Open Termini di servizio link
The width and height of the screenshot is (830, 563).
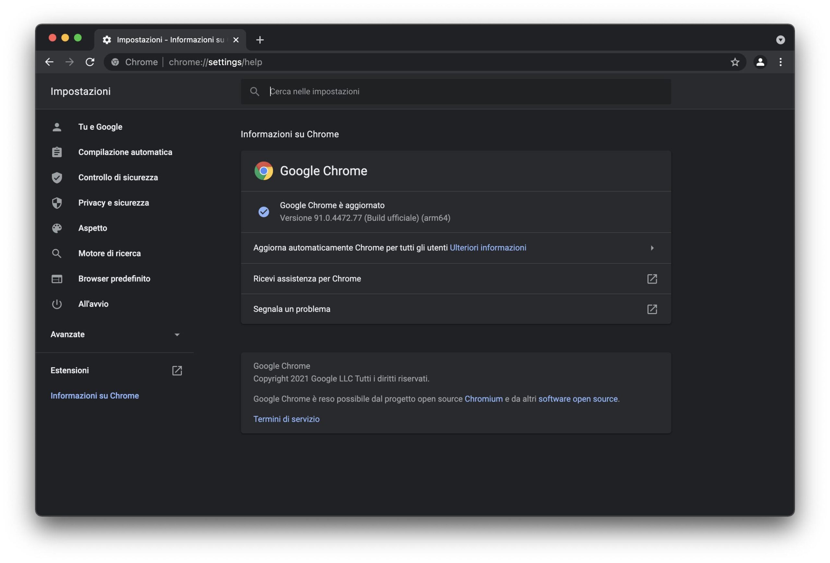(286, 419)
